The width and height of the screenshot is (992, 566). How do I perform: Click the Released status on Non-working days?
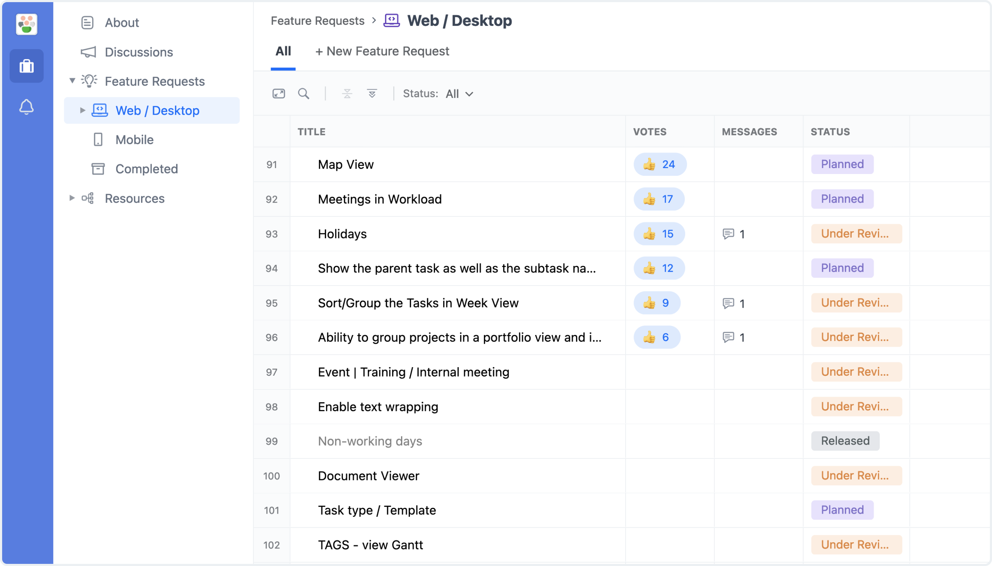(x=845, y=441)
